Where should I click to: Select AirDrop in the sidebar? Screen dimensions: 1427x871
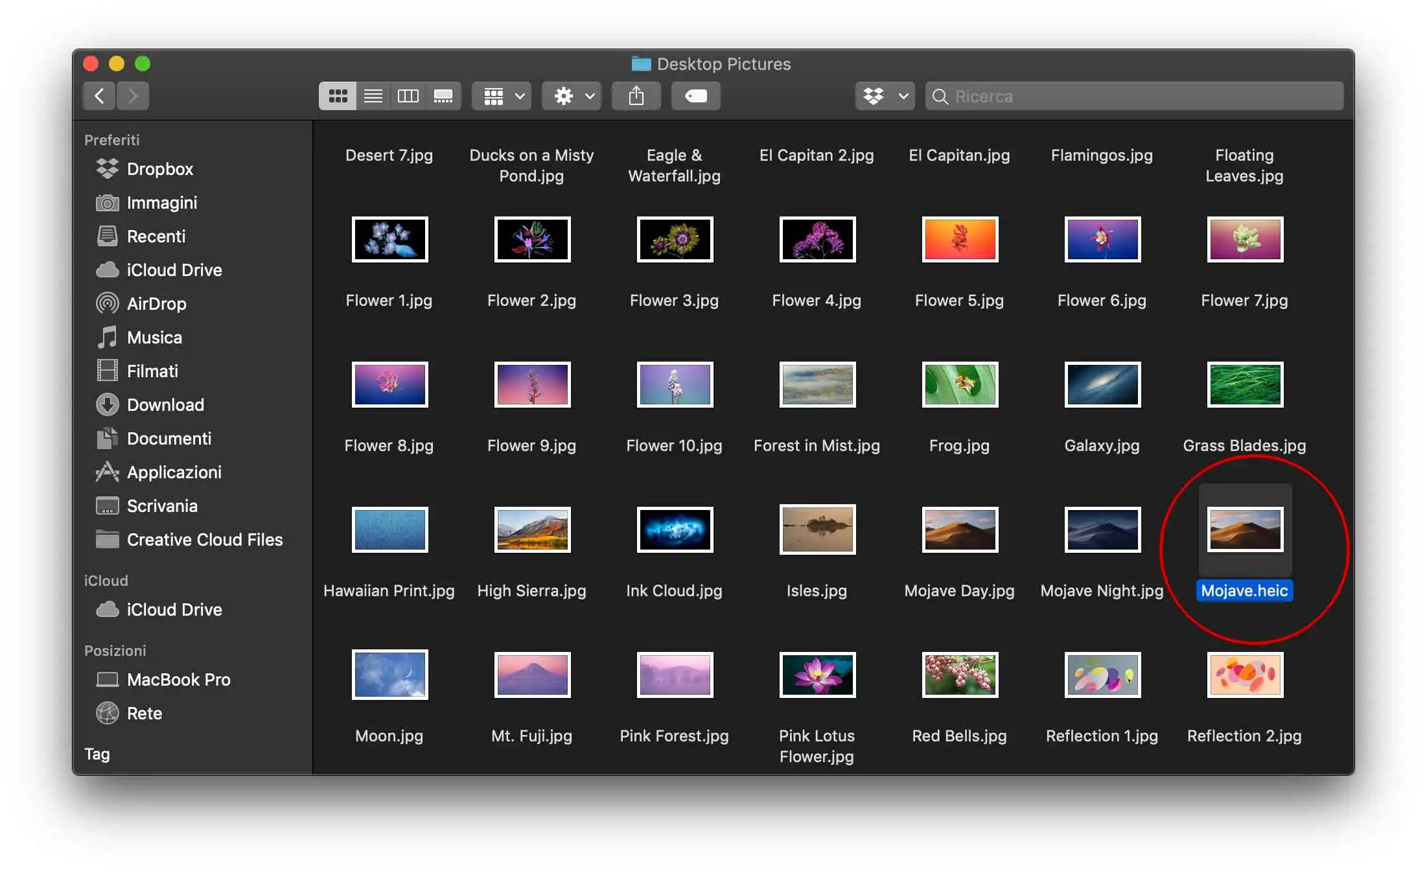coord(156,303)
